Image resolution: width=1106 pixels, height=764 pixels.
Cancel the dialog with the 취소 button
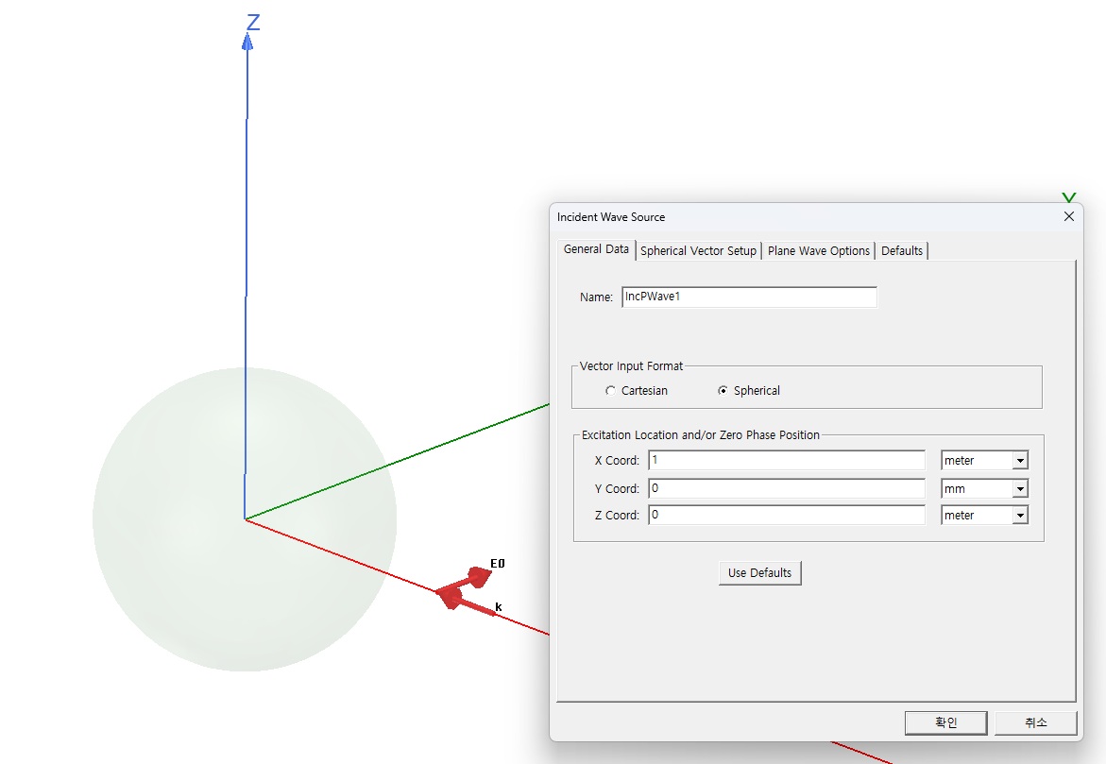tap(1035, 722)
